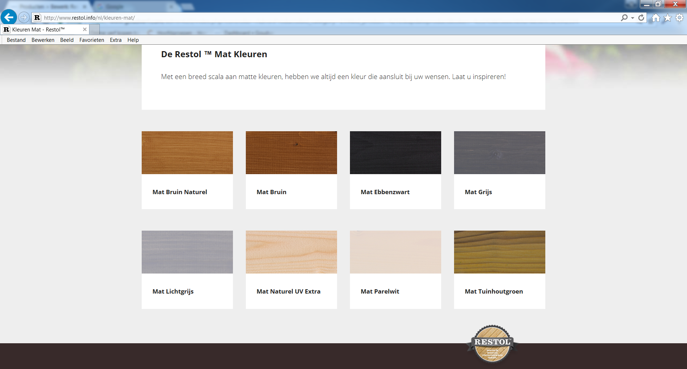Image resolution: width=687 pixels, height=369 pixels.
Task: Open the Mat Naturel UV Extra link
Action: click(x=288, y=291)
